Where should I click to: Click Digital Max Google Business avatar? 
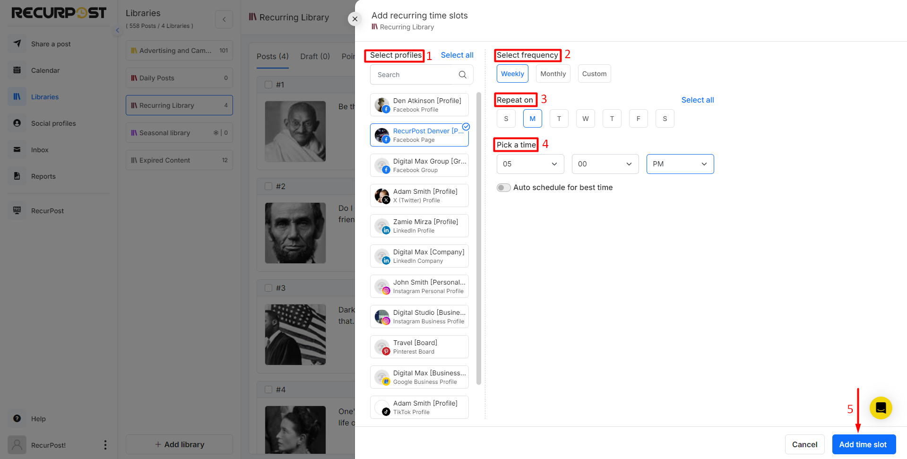coord(382,377)
